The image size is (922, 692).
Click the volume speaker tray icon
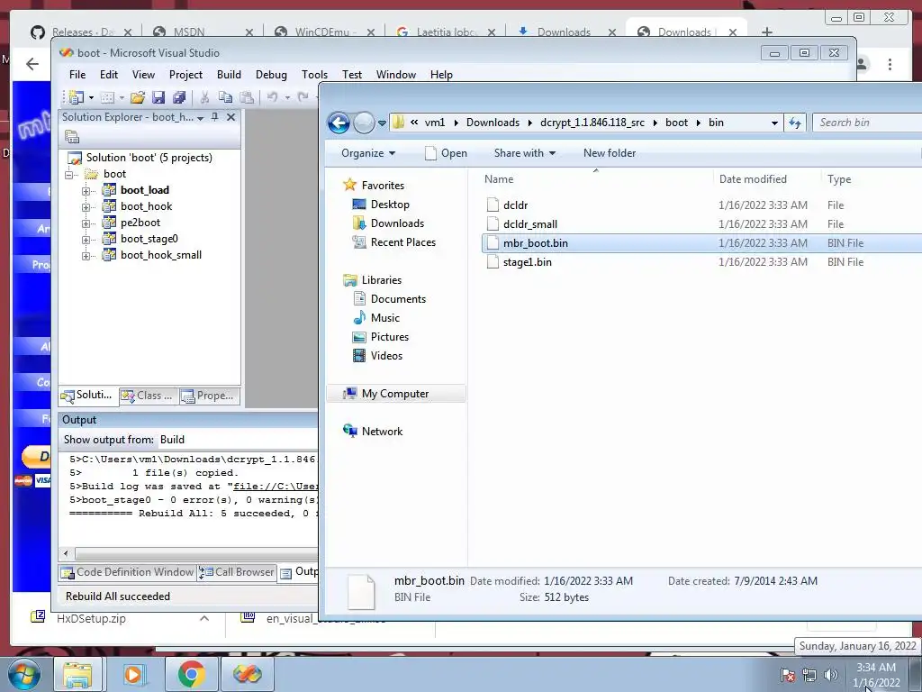point(830,675)
